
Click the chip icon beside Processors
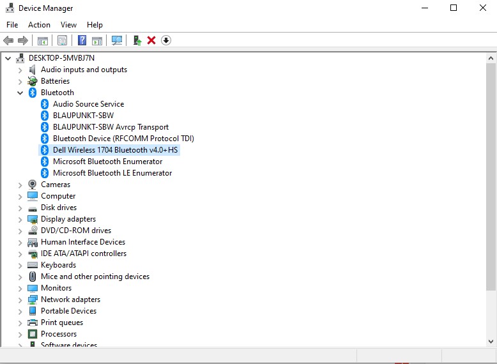tap(33, 334)
